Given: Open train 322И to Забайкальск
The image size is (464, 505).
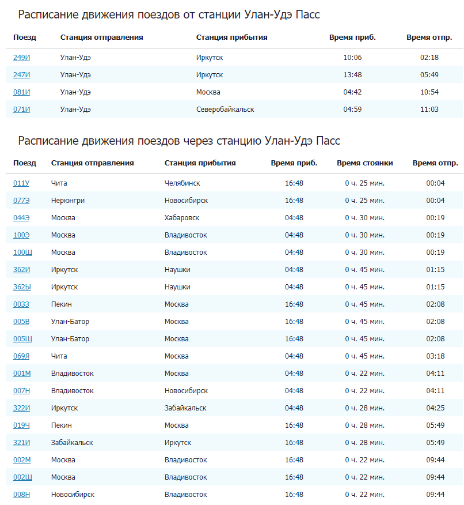Looking at the screenshot, I should pyautogui.click(x=21, y=408).
